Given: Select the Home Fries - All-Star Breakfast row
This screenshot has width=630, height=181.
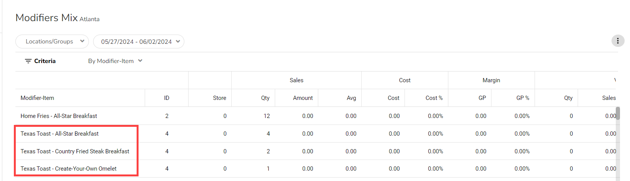Looking at the screenshot, I should point(59,116).
